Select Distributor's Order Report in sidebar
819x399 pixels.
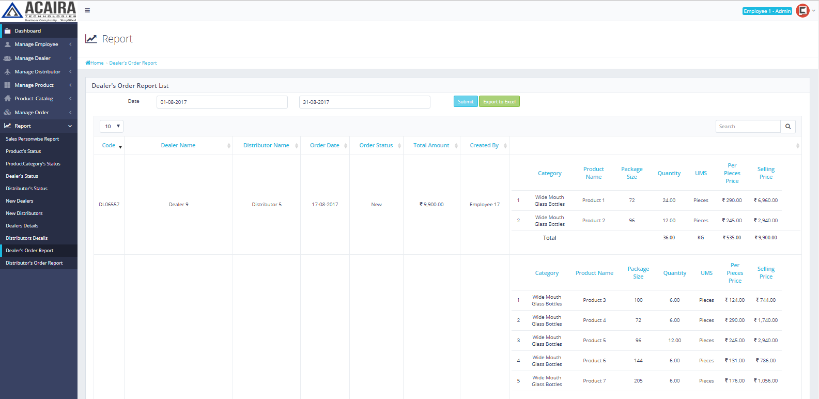tap(34, 263)
